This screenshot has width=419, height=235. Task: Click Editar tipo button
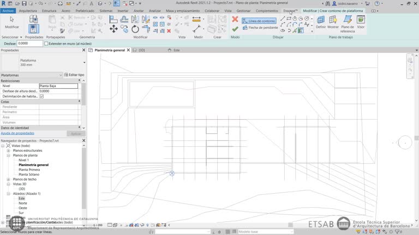74,75
